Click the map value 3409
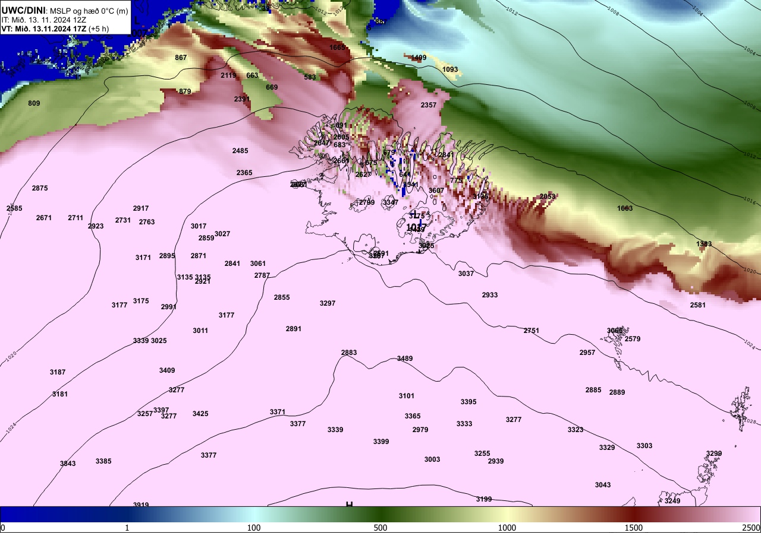761x533 pixels. tap(167, 370)
